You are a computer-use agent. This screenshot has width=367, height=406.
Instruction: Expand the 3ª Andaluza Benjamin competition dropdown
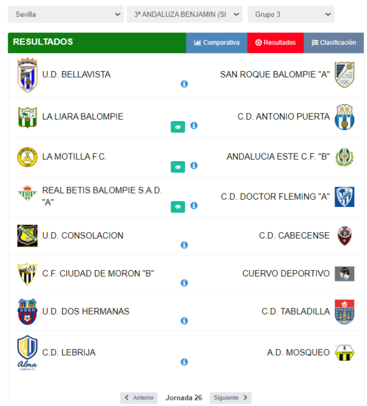pos(184,14)
